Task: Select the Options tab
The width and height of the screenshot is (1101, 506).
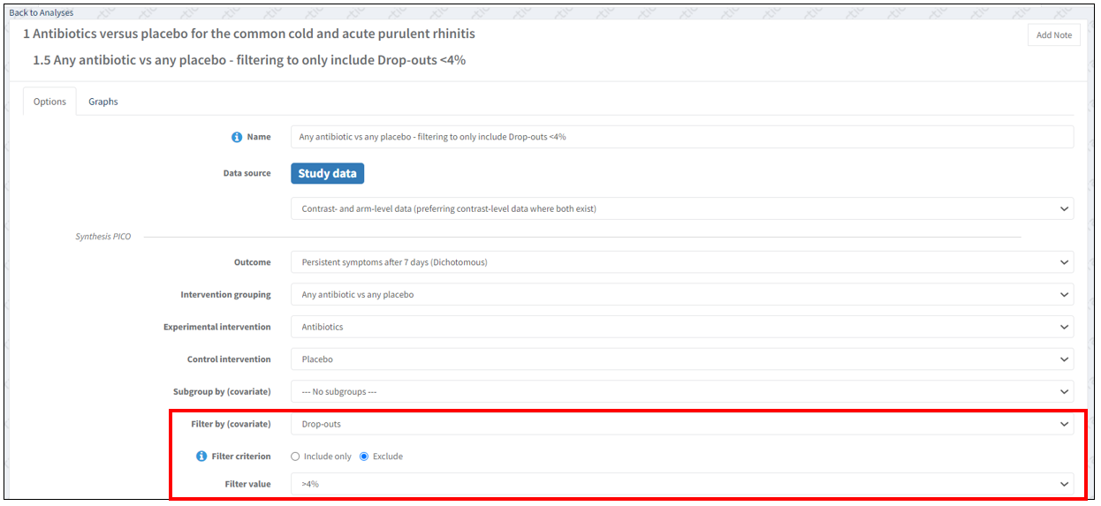Action: [x=49, y=102]
